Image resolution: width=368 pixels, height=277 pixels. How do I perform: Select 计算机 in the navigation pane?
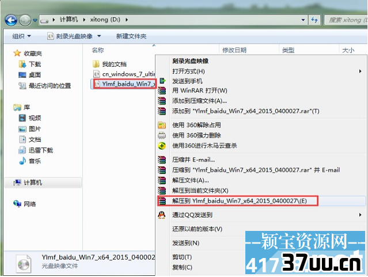tap(43, 183)
